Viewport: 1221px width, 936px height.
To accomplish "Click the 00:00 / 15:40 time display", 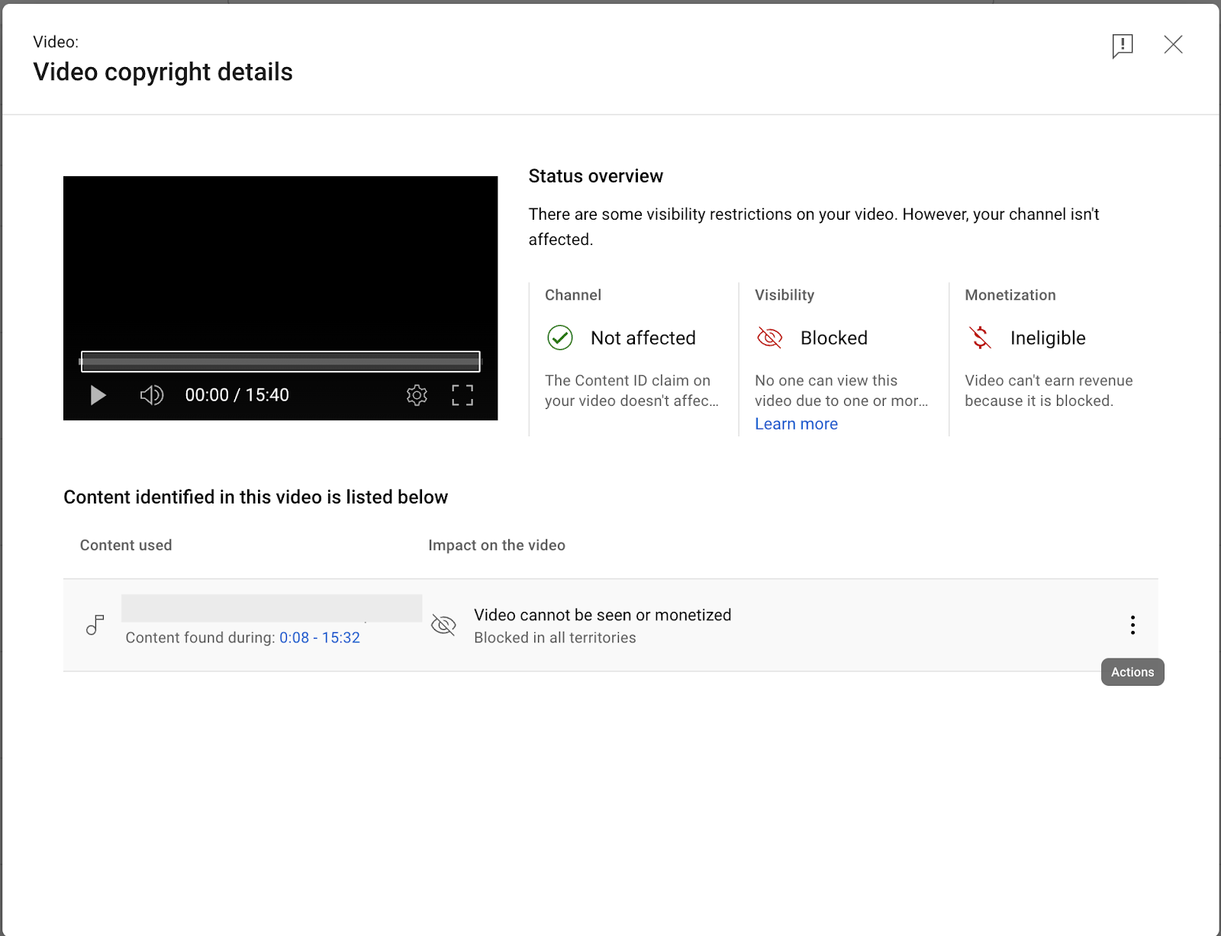I will coord(237,395).
